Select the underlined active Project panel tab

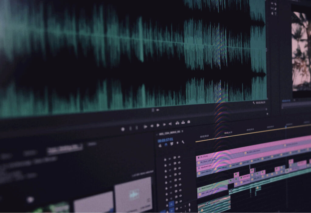coord(65,148)
